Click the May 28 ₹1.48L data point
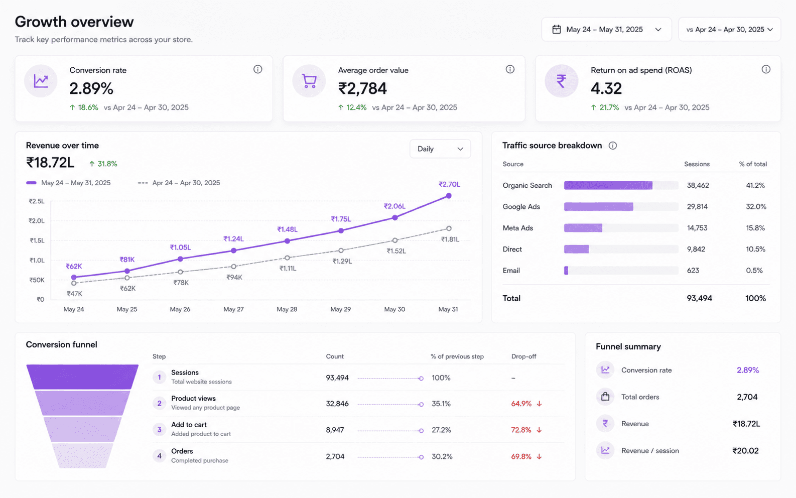796x498 pixels. point(287,241)
